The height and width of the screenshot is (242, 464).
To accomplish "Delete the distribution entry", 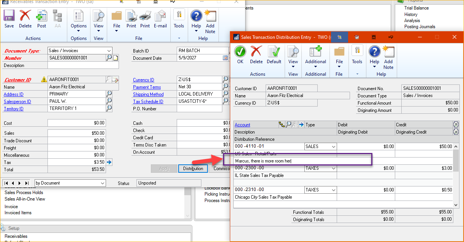I will coord(256,53).
